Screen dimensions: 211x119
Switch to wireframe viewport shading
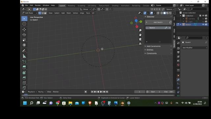162,13
